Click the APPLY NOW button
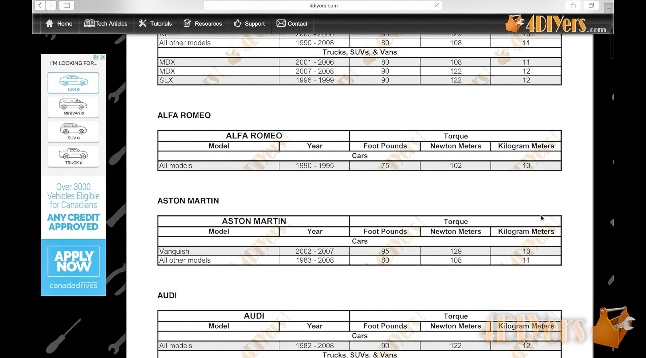The height and width of the screenshot is (358, 646). (x=73, y=261)
